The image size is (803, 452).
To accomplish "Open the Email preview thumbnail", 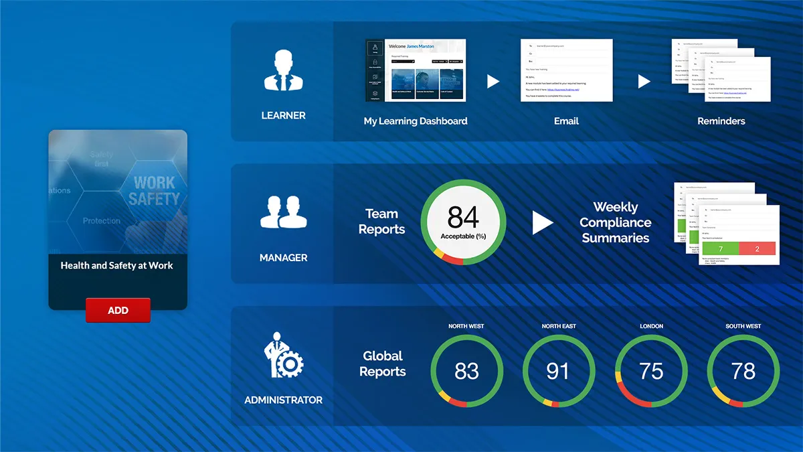I will point(566,70).
